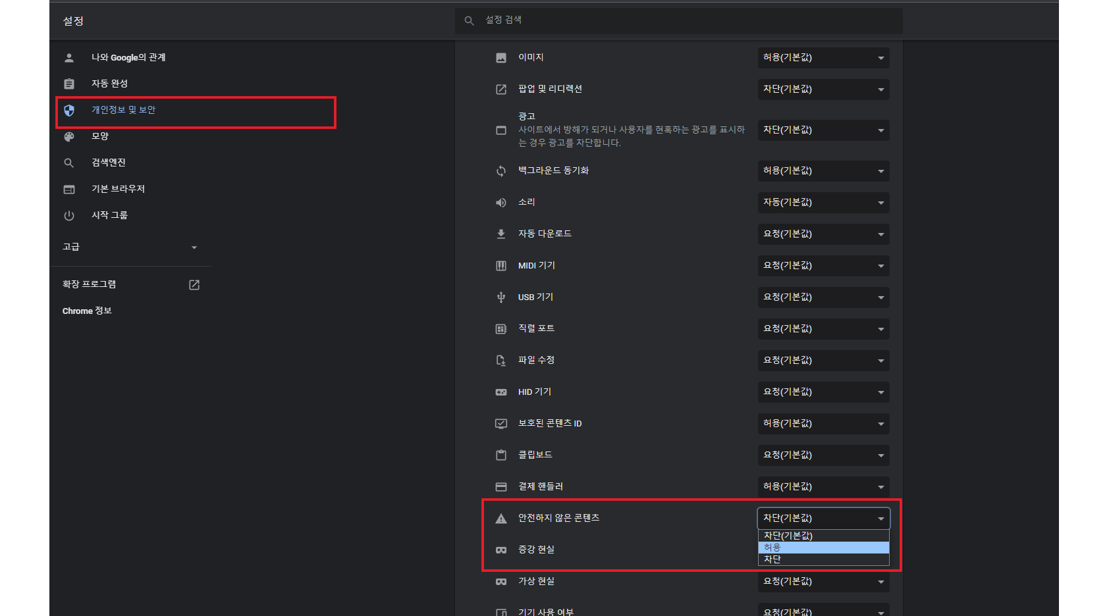Click the magnifier icon next to 검색엔진

[x=69, y=163]
